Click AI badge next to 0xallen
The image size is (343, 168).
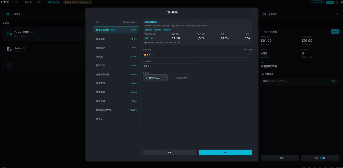point(25,48)
